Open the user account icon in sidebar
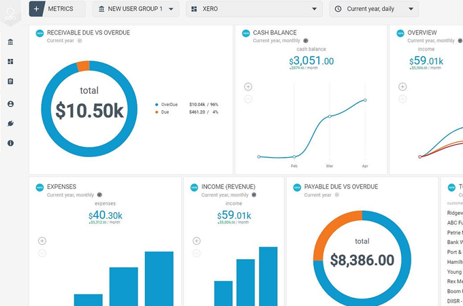The width and height of the screenshot is (463, 306). 10,104
